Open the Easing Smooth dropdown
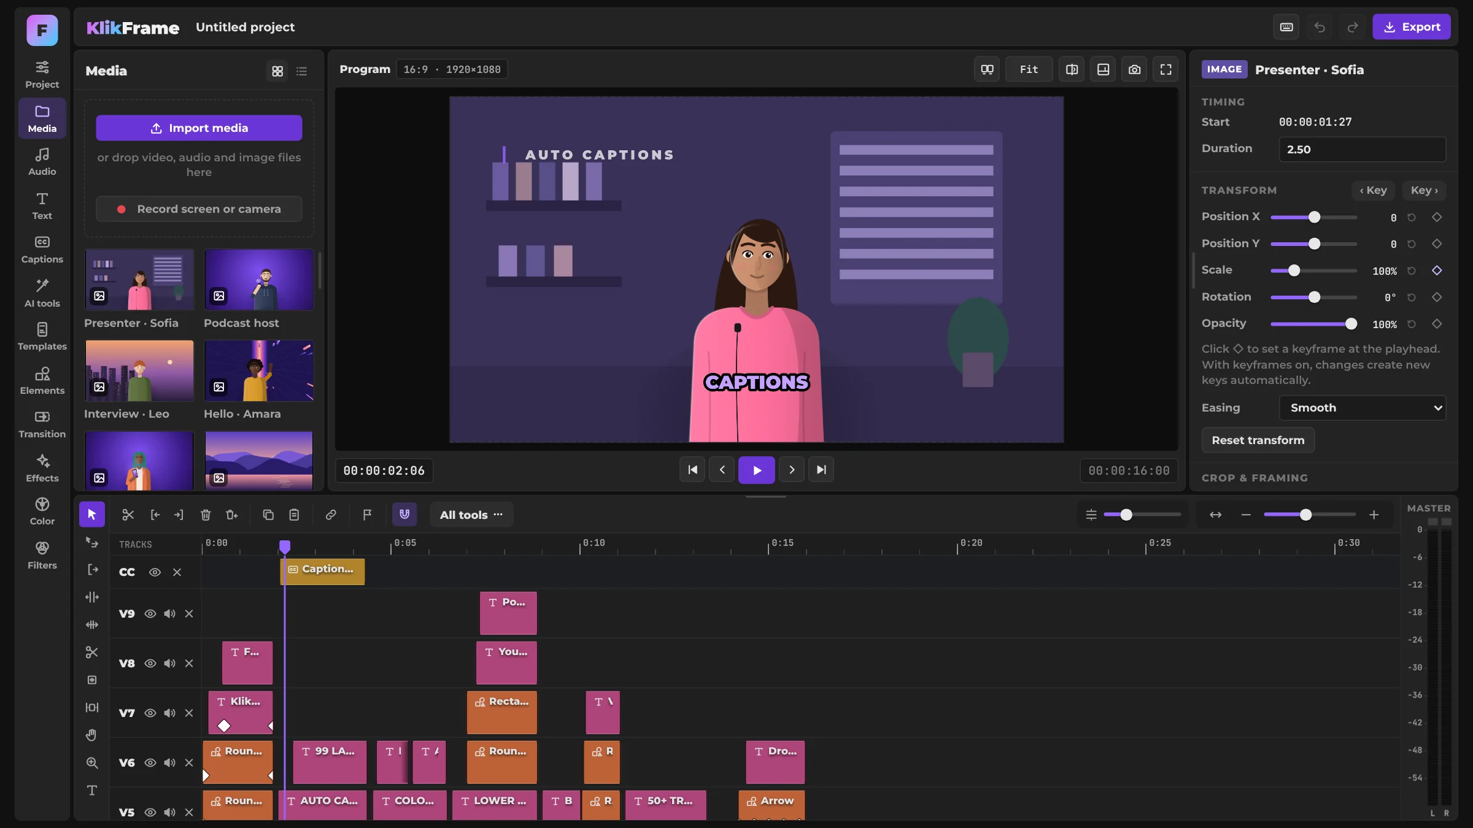The image size is (1473, 828). (x=1362, y=408)
